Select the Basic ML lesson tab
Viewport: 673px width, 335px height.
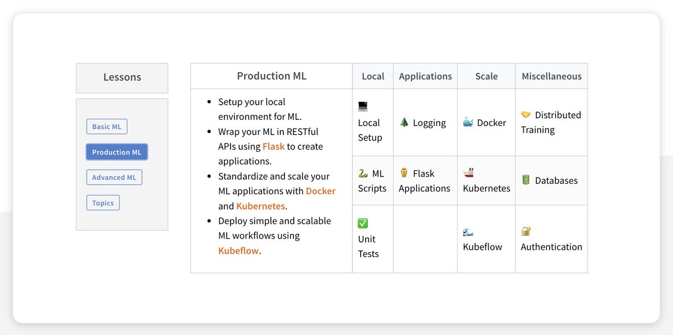click(x=107, y=127)
